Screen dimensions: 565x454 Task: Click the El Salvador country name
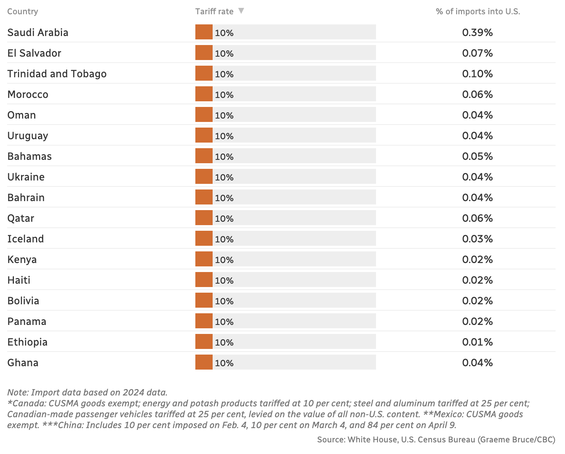tap(34, 53)
